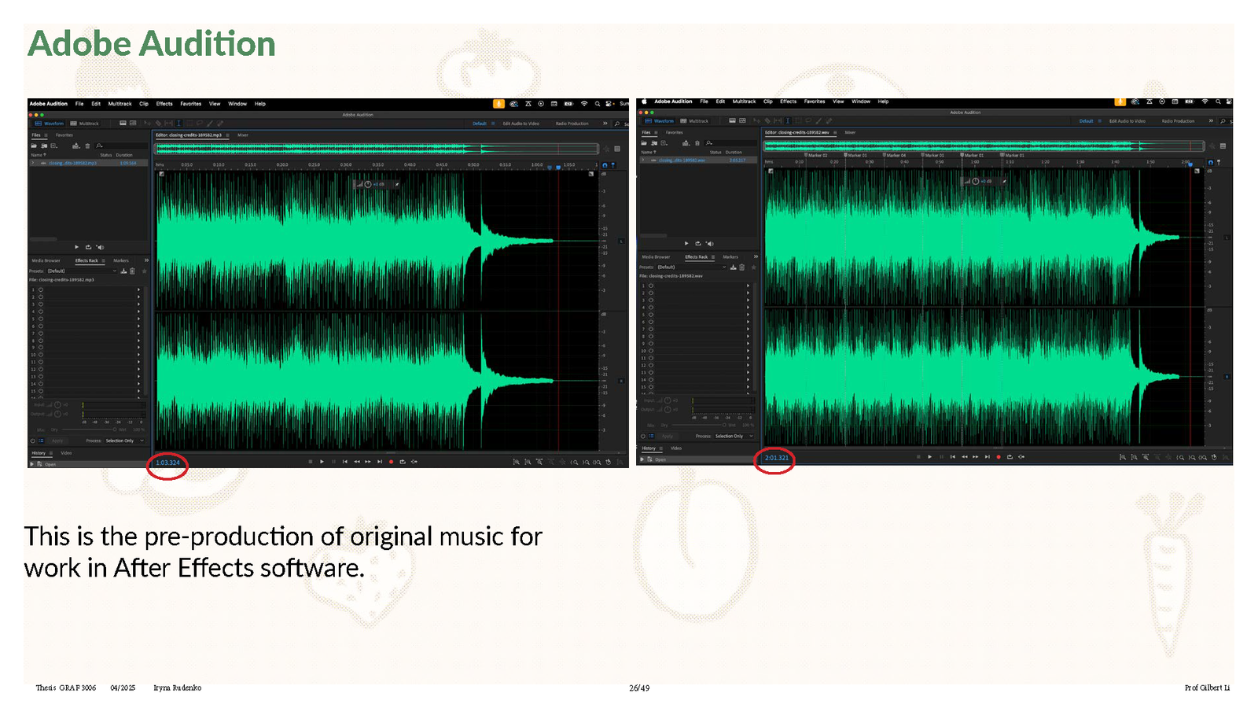The height and width of the screenshot is (708, 1258).
Task: Open the Presets dropdown in the wav Effects Rack
Action: coord(692,267)
